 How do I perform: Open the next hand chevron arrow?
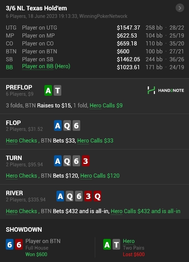pyautogui.click(x=180, y=8)
